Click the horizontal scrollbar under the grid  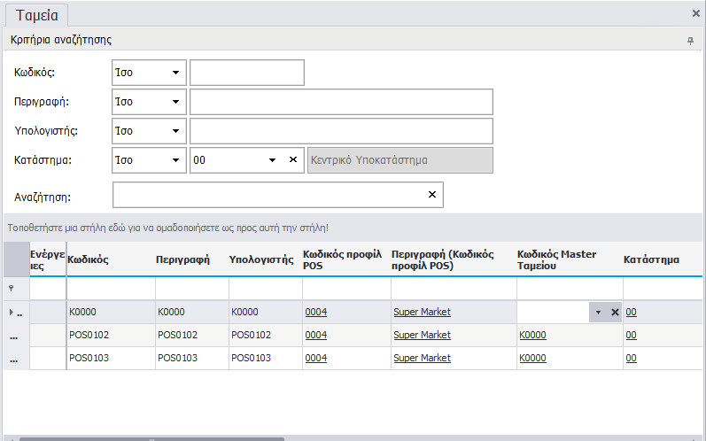tap(151, 437)
